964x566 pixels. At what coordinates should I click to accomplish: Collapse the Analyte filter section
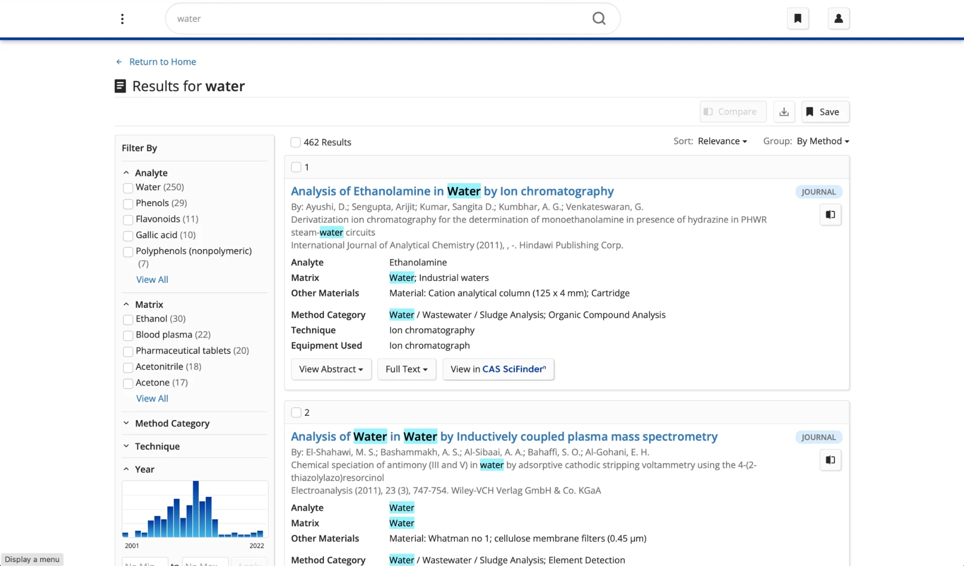[126, 173]
